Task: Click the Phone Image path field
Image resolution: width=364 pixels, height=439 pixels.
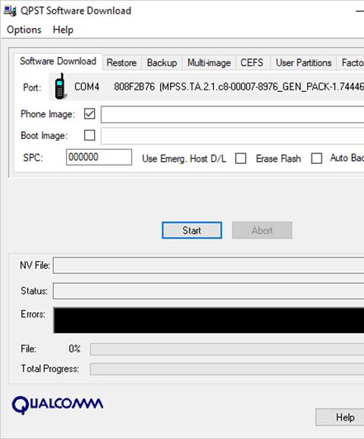Action: (232, 114)
